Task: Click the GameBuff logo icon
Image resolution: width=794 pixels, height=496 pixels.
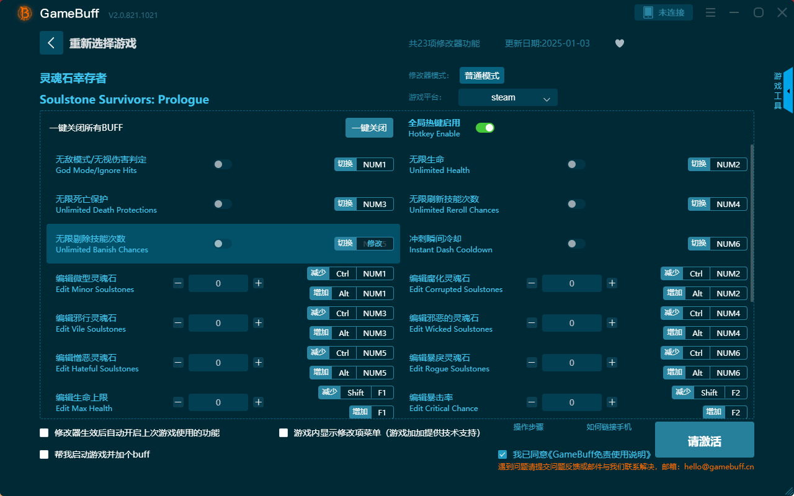Action: pyautogui.click(x=25, y=13)
